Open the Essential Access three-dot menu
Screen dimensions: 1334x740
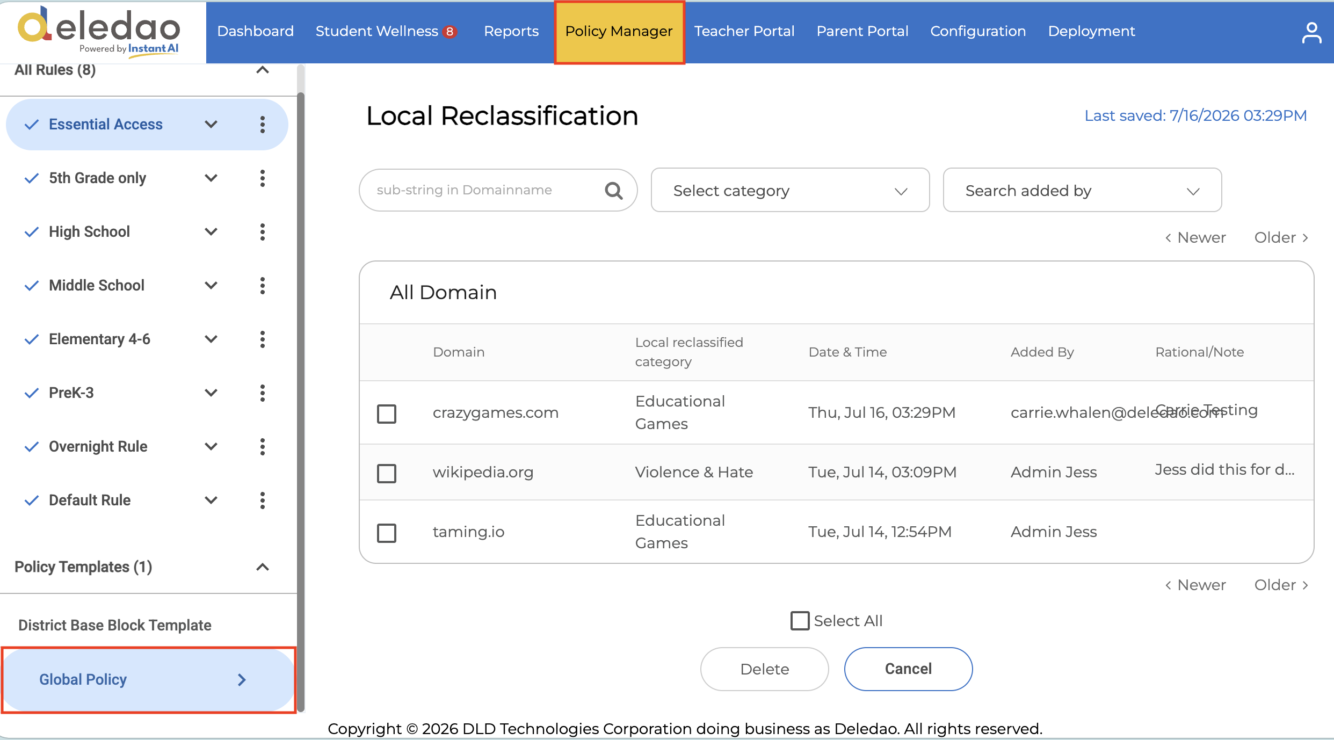pyautogui.click(x=262, y=125)
